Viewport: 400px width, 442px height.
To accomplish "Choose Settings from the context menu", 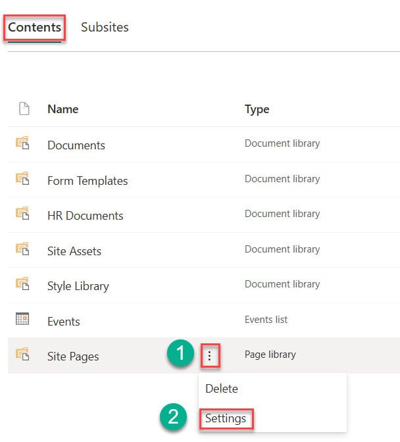I will (226, 418).
